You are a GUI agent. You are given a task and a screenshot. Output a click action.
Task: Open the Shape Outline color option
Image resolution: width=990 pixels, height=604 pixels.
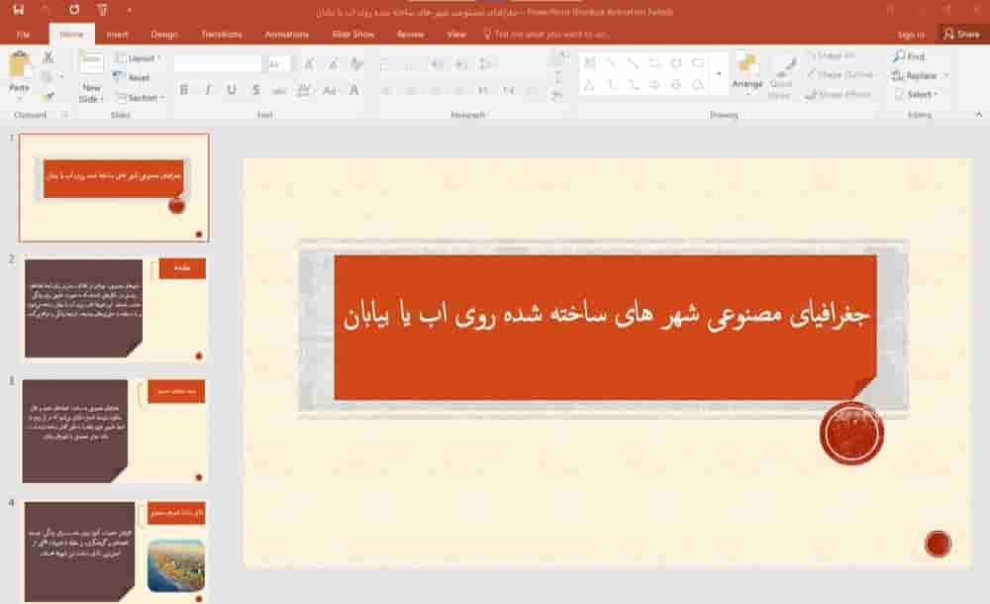(841, 74)
